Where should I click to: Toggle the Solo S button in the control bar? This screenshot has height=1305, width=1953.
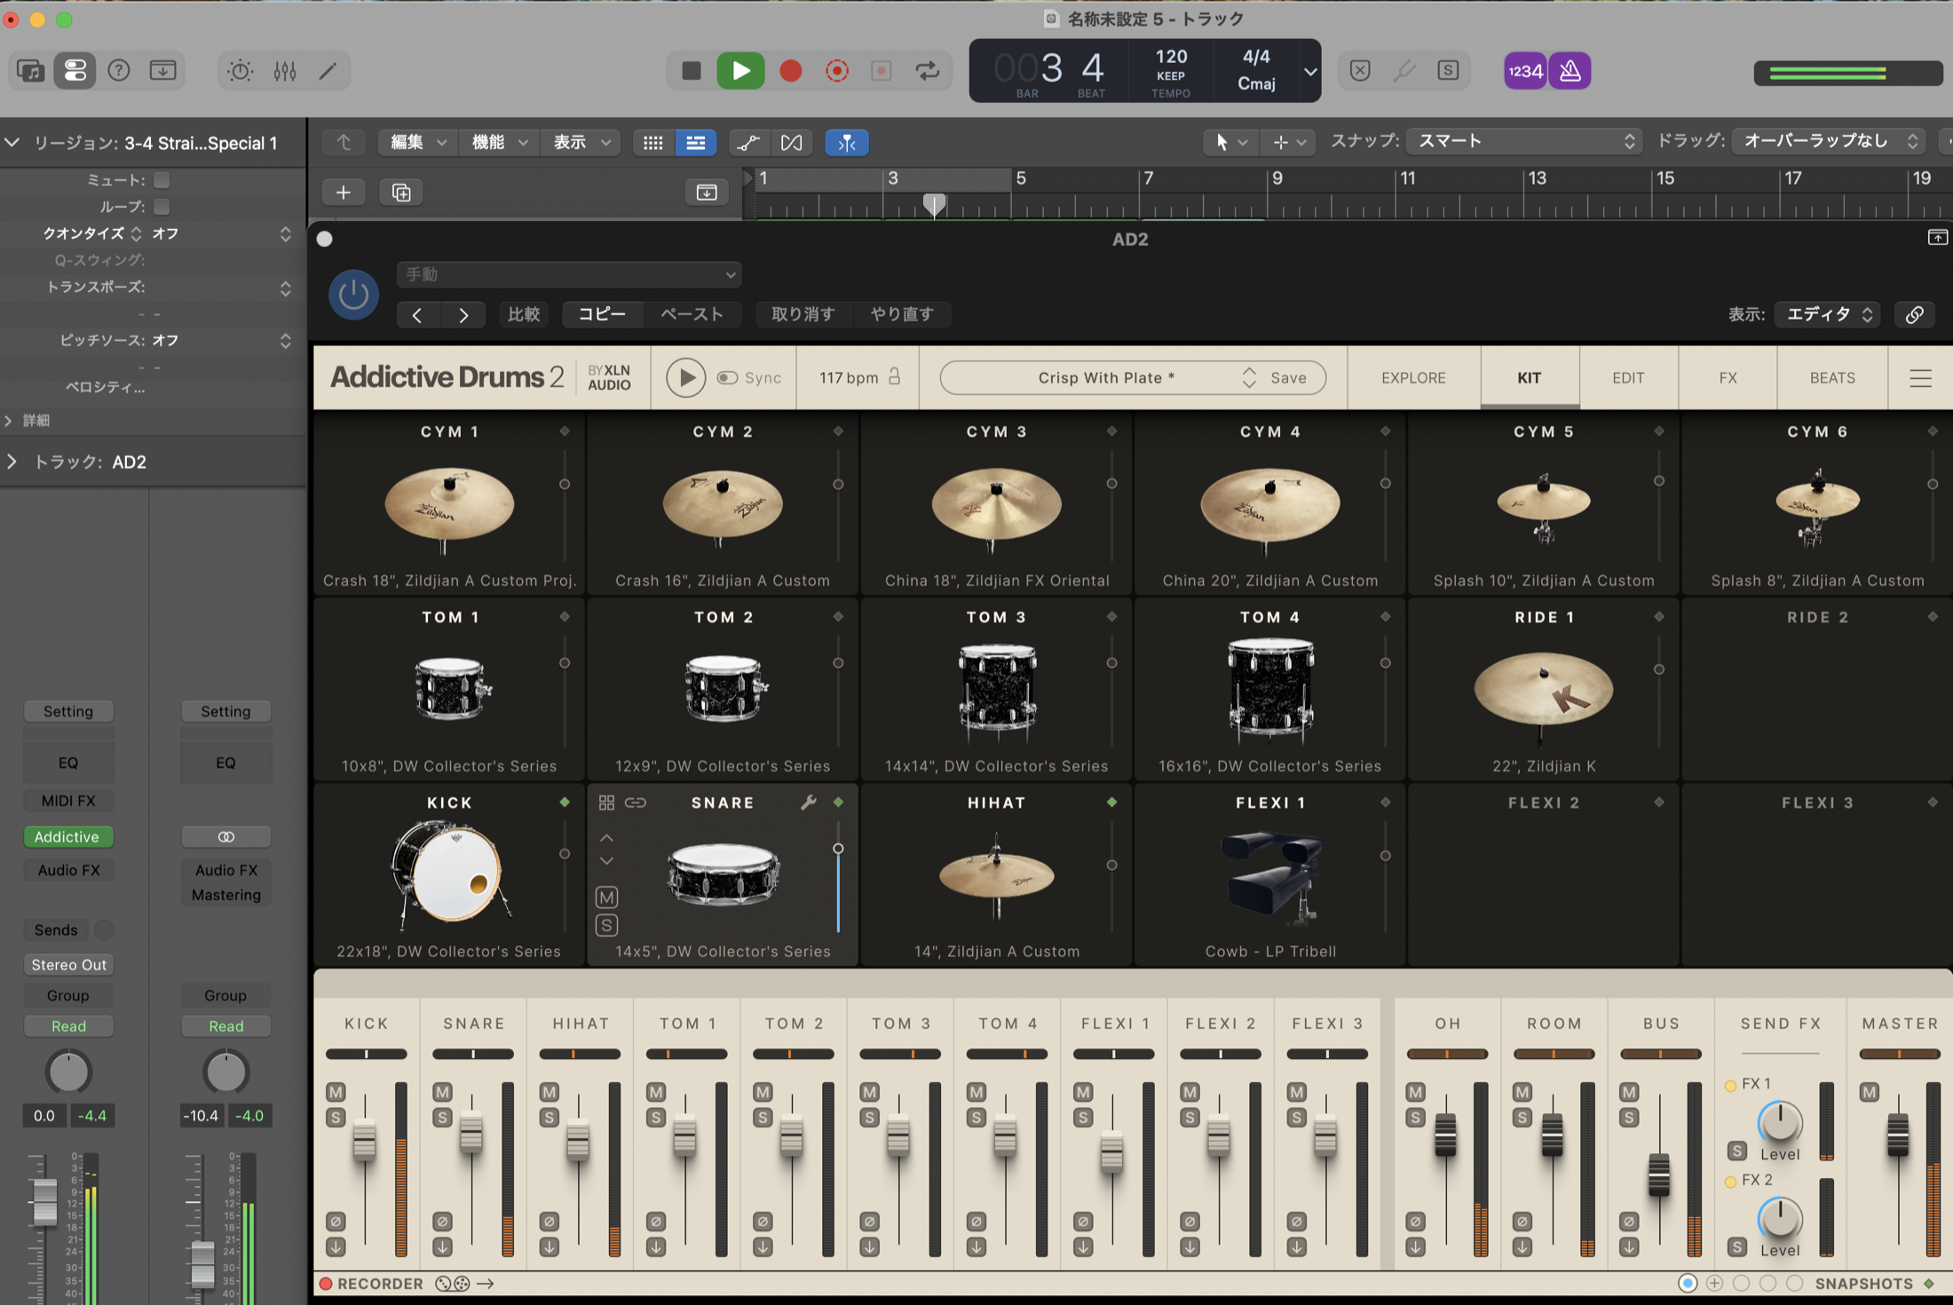[x=1448, y=70]
